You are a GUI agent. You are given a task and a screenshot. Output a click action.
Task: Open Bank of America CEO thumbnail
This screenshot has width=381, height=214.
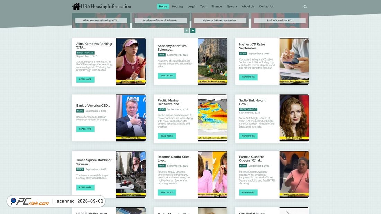pos(131,118)
